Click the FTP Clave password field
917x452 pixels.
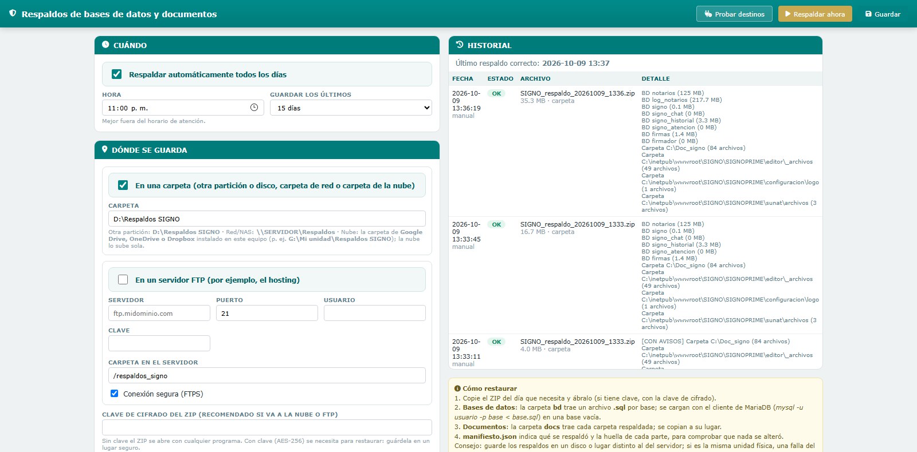point(159,343)
